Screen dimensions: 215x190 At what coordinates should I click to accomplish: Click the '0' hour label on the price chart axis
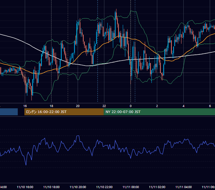[131, 106]
